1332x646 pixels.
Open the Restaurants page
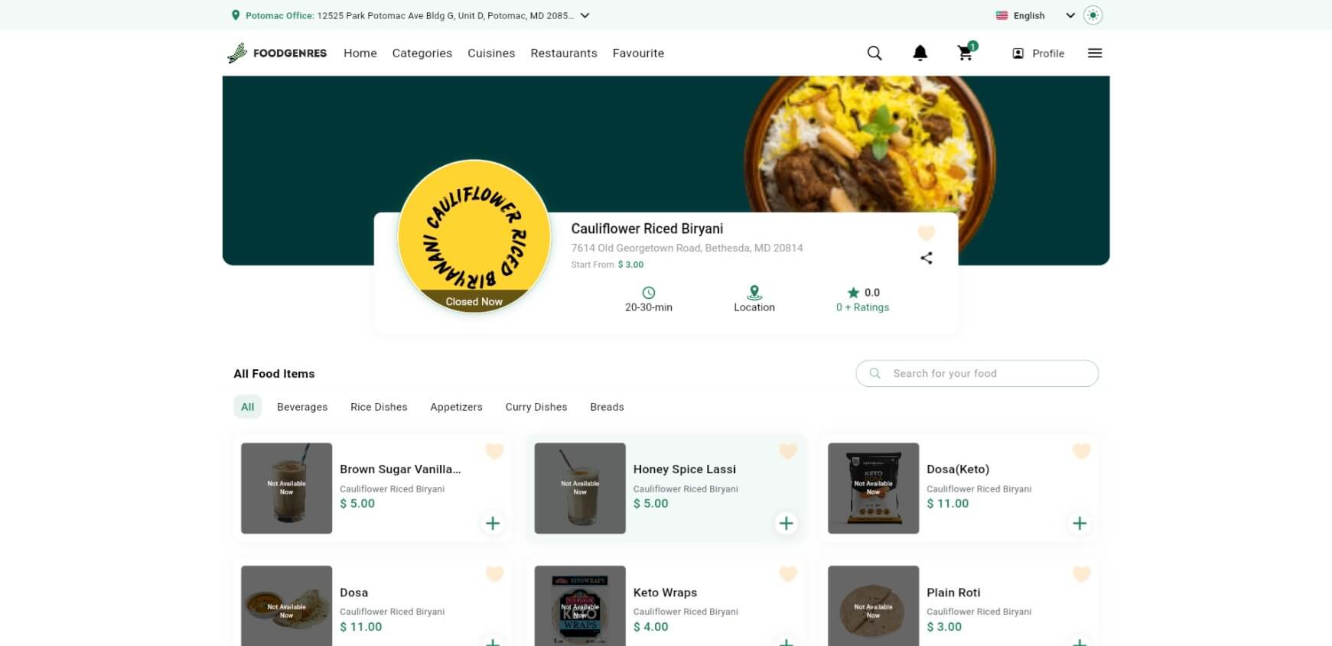pos(564,53)
